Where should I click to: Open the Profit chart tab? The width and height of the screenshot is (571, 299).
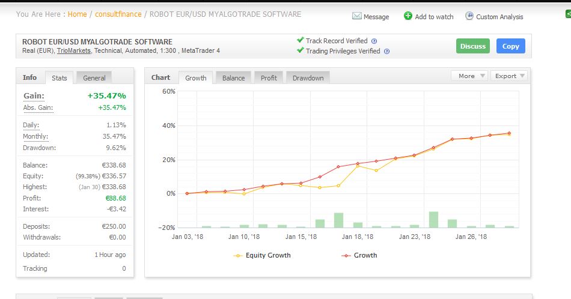click(269, 78)
